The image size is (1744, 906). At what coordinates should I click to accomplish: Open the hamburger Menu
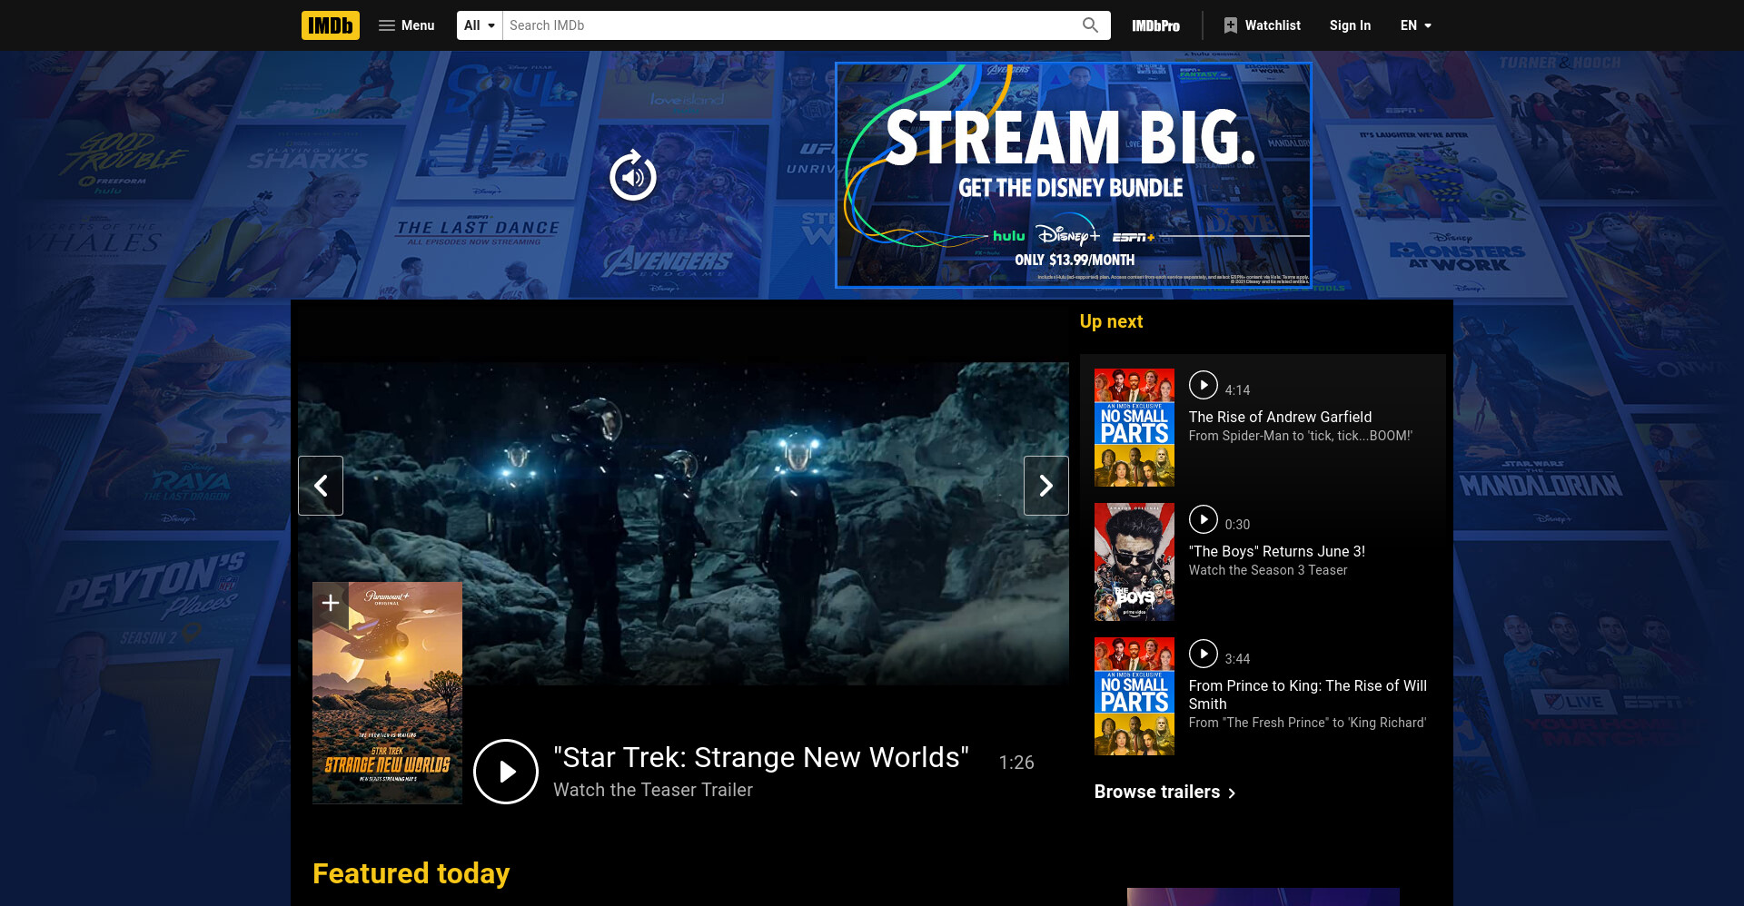click(x=406, y=25)
